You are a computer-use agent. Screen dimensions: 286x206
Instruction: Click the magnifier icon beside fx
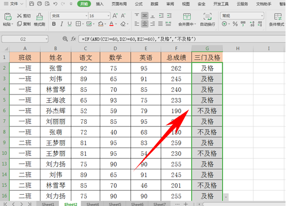[x=65, y=39]
